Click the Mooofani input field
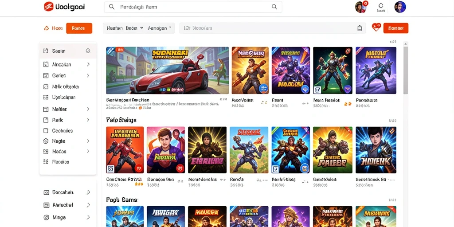The height and width of the screenshot is (227, 454). click(273, 28)
